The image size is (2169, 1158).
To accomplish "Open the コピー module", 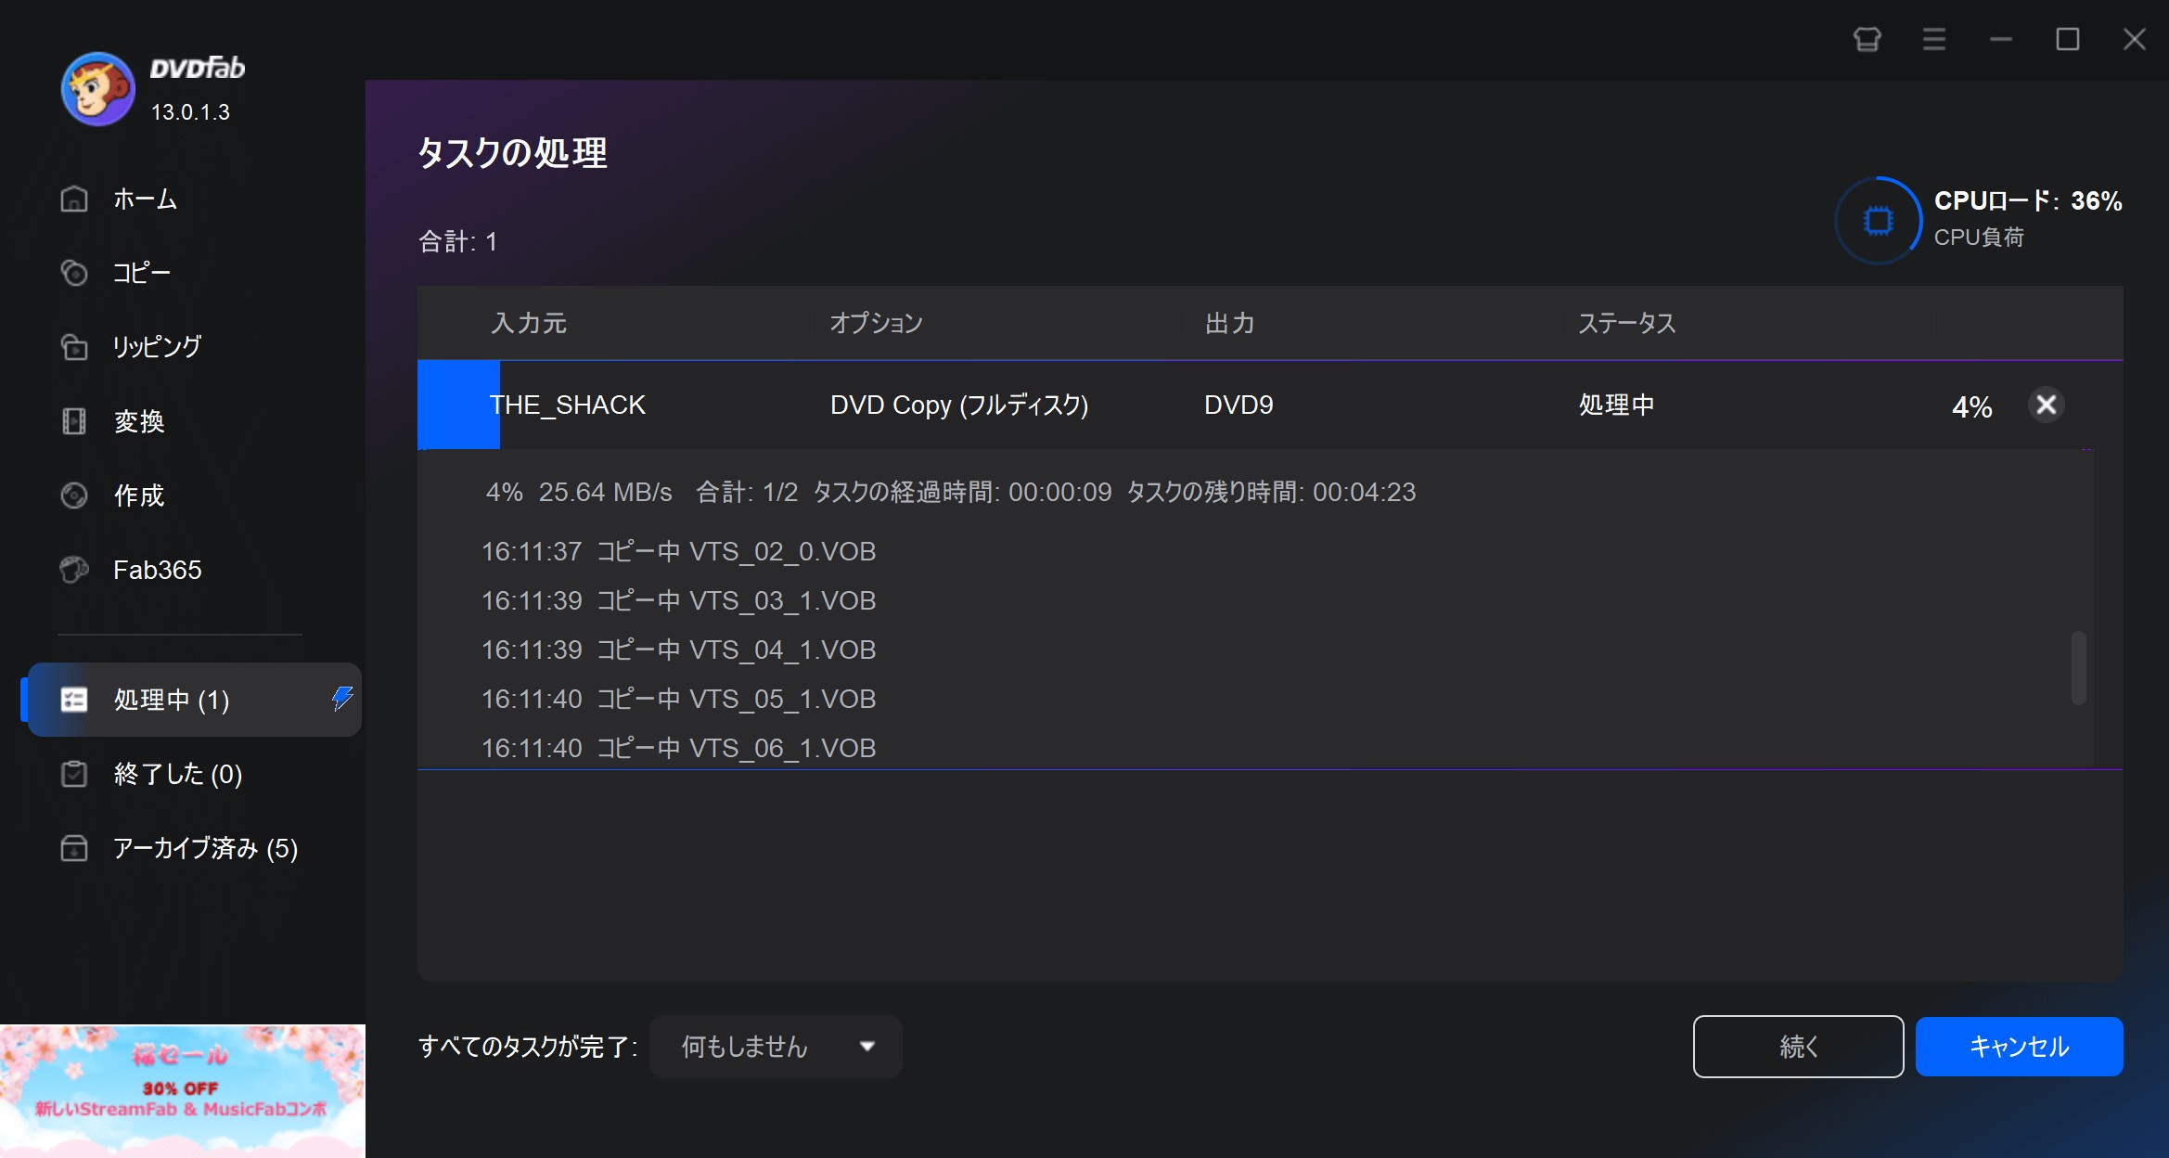I will pos(142,273).
